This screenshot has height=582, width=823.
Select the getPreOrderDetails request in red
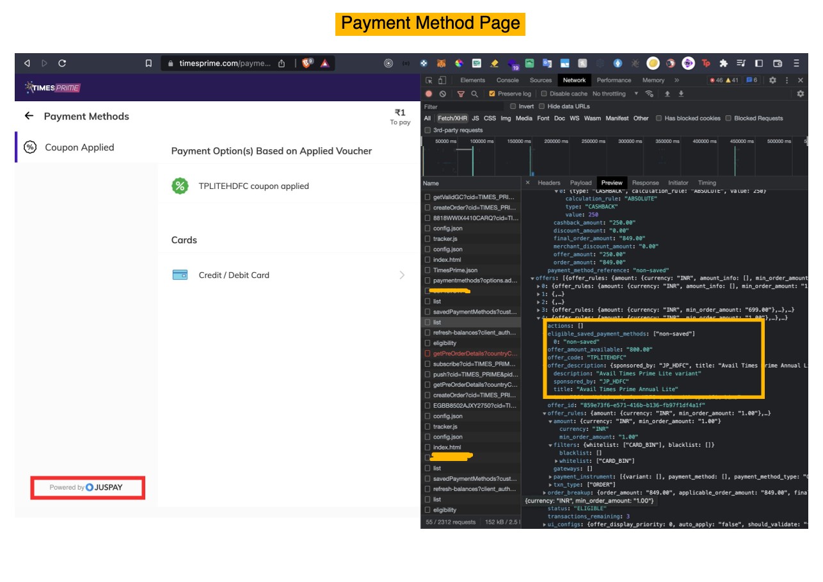point(475,353)
